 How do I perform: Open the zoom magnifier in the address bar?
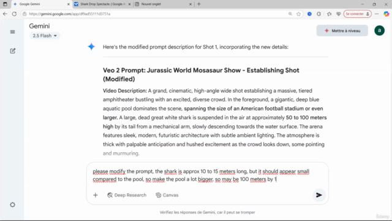[x=290, y=14]
